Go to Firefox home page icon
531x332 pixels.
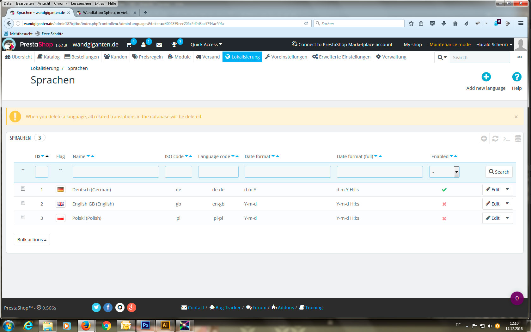455,23
